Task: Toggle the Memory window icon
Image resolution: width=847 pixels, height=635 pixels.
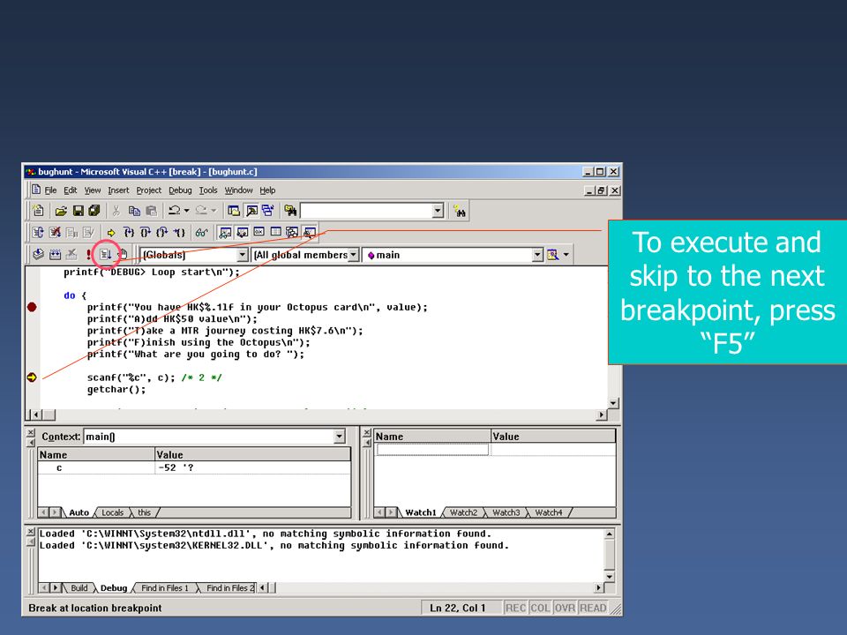Action: point(276,233)
